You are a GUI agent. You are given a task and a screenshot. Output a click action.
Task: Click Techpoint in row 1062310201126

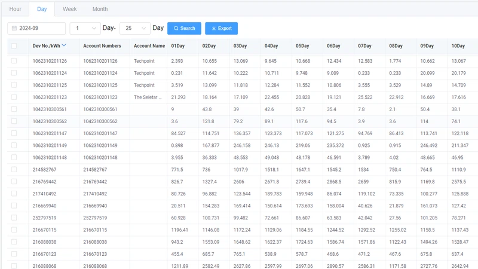[x=144, y=61]
